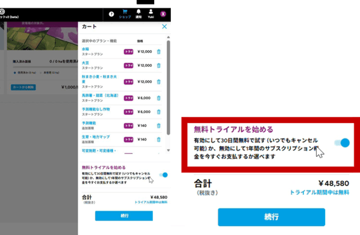
Task: Click 続行 button in cart panel
Action: 124,216
